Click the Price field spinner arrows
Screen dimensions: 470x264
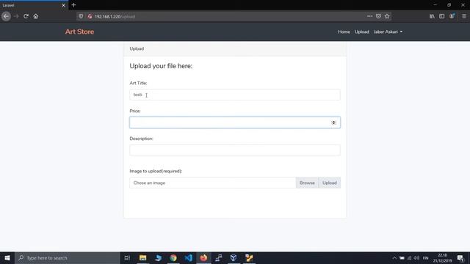coord(333,122)
